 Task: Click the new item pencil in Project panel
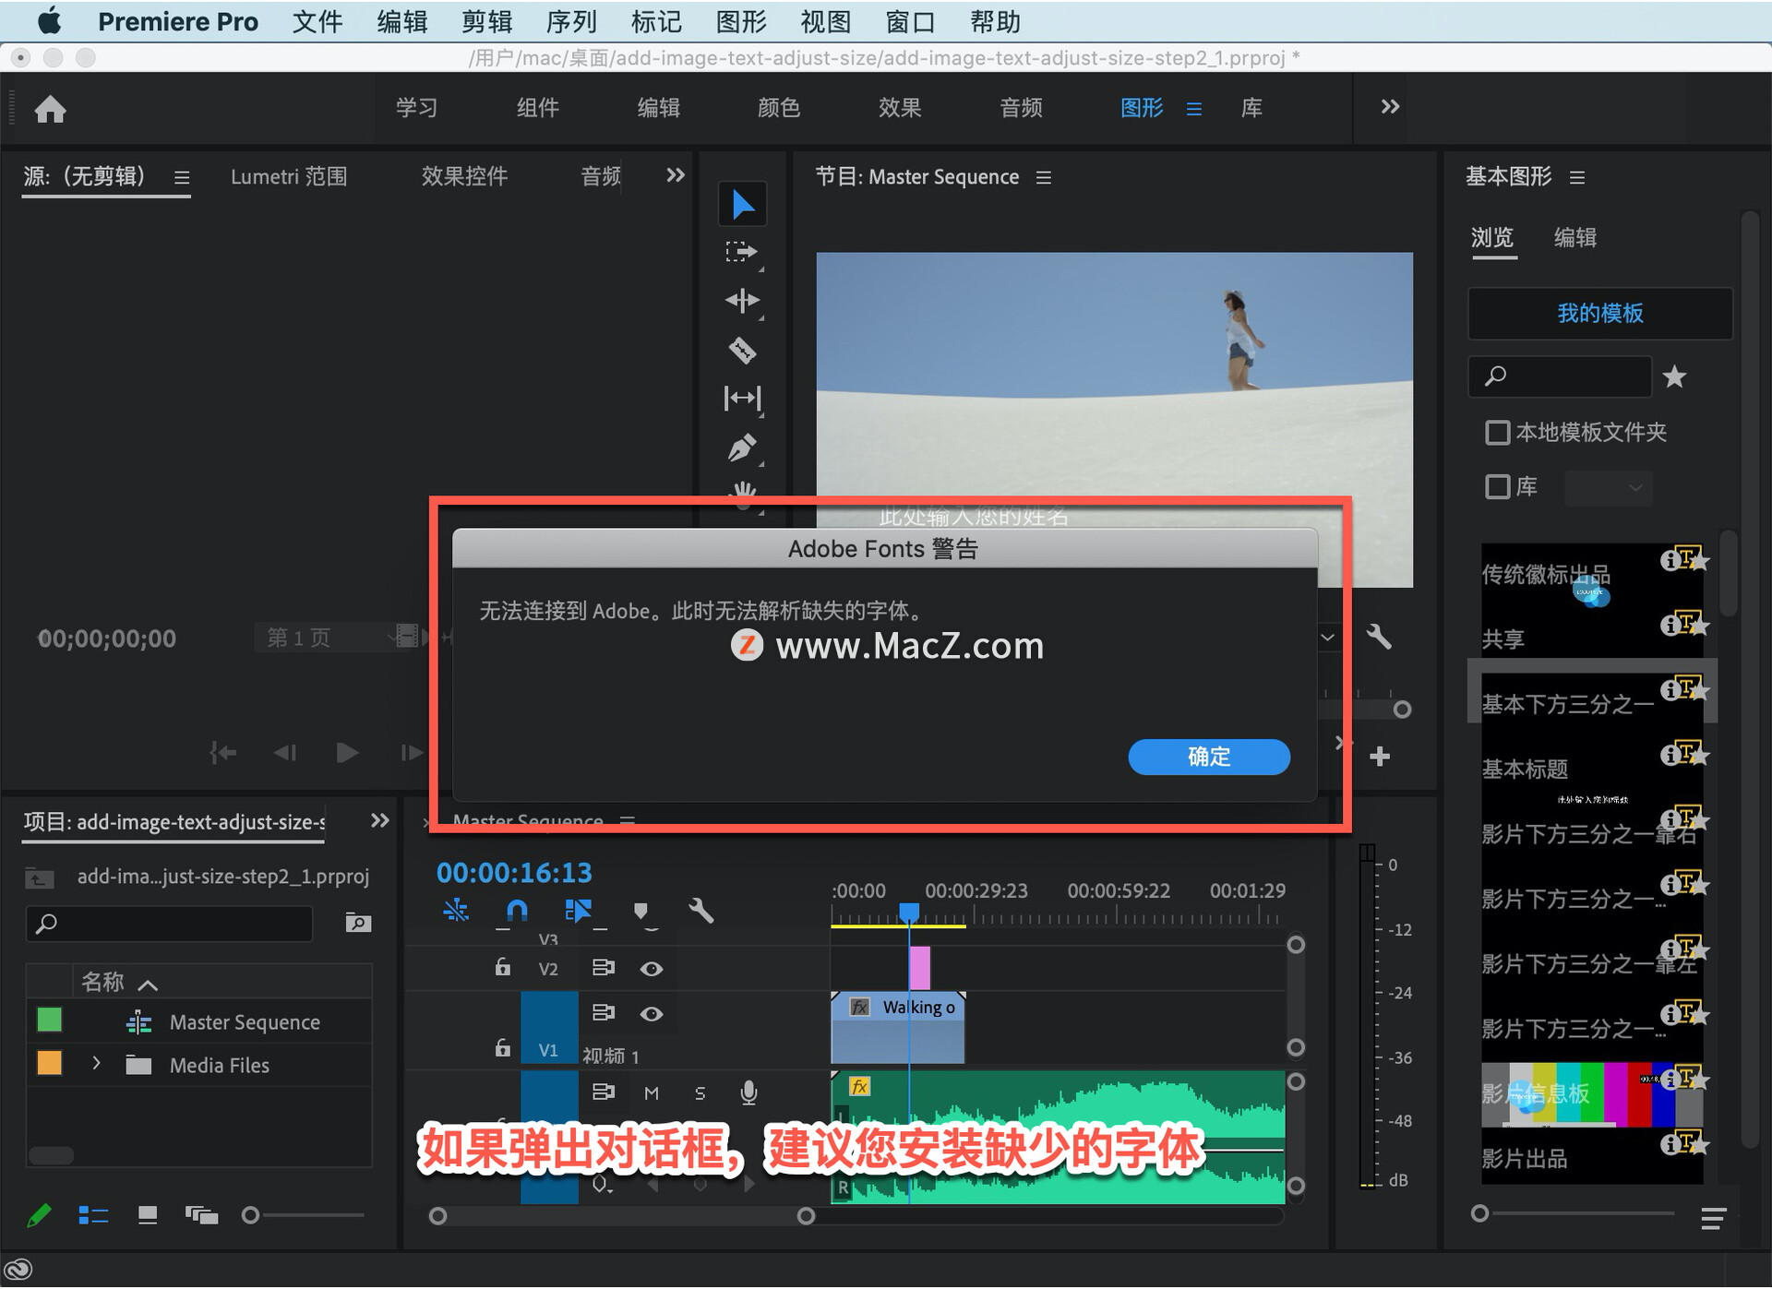point(39,1215)
